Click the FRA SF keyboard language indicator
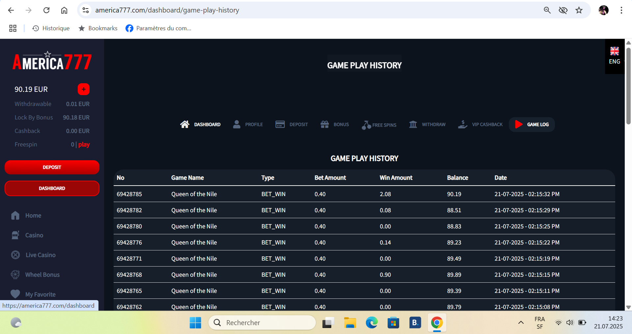The width and height of the screenshot is (632, 334). pyautogui.click(x=539, y=323)
